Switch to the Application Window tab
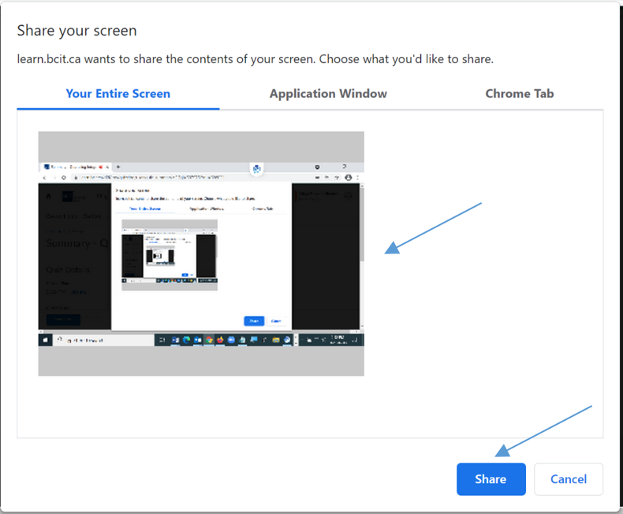Screen dimensions: 623x514 [328, 93]
